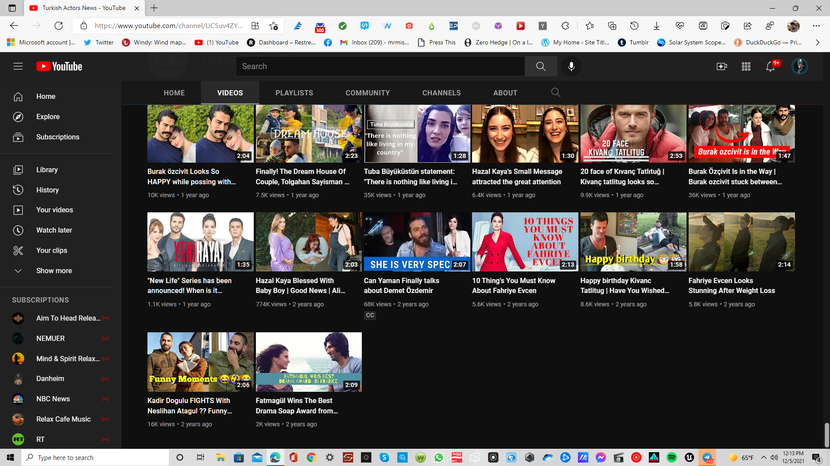Open the notifications bell
This screenshot has height=466, width=830.
(x=770, y=66)
